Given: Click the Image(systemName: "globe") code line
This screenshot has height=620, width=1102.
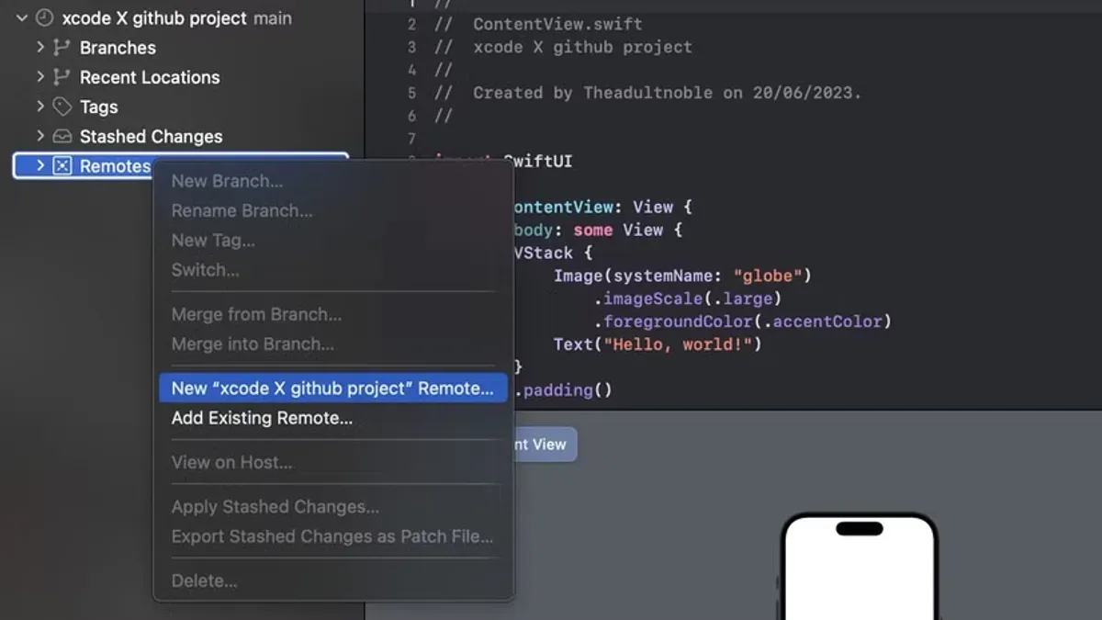Looking at the screenshot, I should tap(682, 276).
